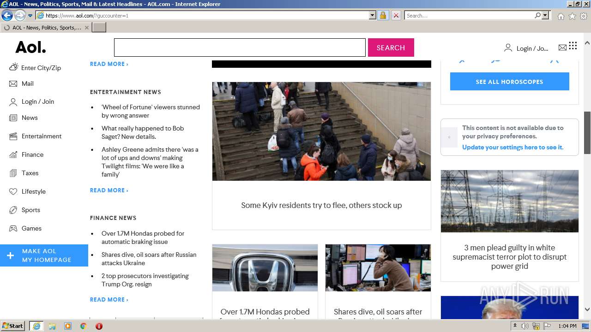Click the magnifier icon in browser search box
591x332 pixels.
pyautogui.click(x=537, y=15)
